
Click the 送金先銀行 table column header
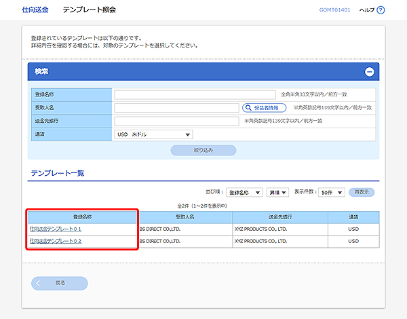point(280,217)
